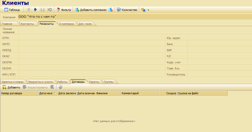The image size is (252, 132).
Task: Click the ОКОПФ input field
Action: tap(91, 62)
